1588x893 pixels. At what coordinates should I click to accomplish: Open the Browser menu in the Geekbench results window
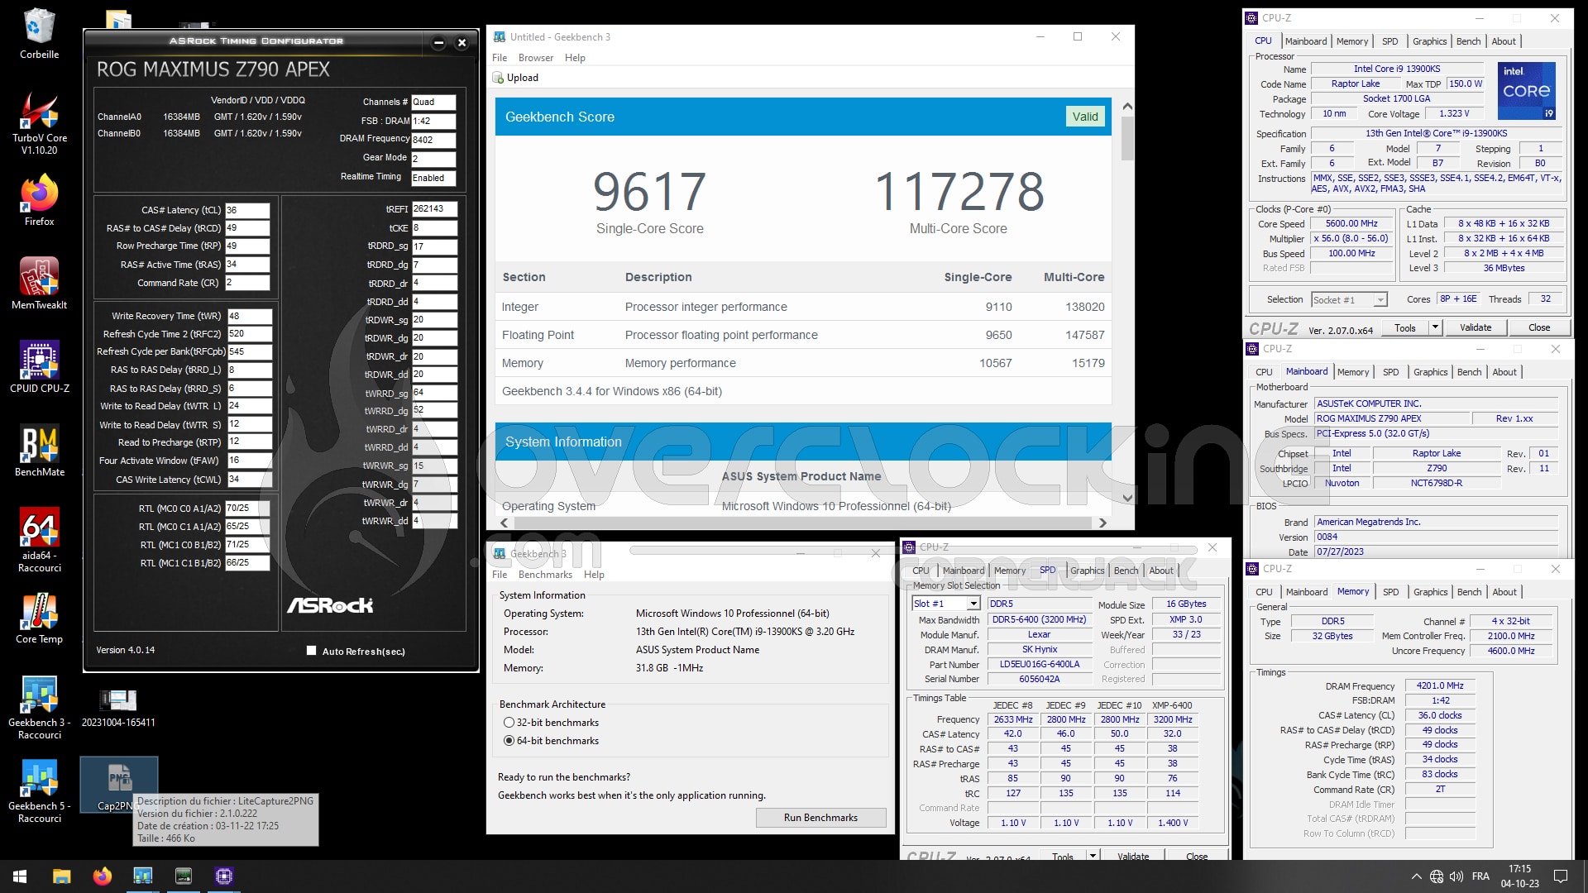pos(535,58)
